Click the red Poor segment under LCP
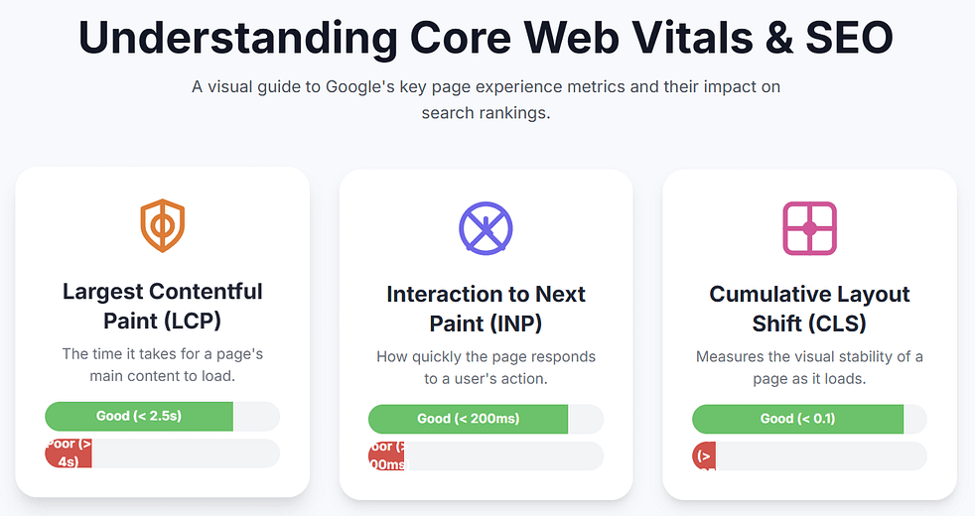Screen dimensions: 975x516 pyautogui.click(x=69, y=453)
